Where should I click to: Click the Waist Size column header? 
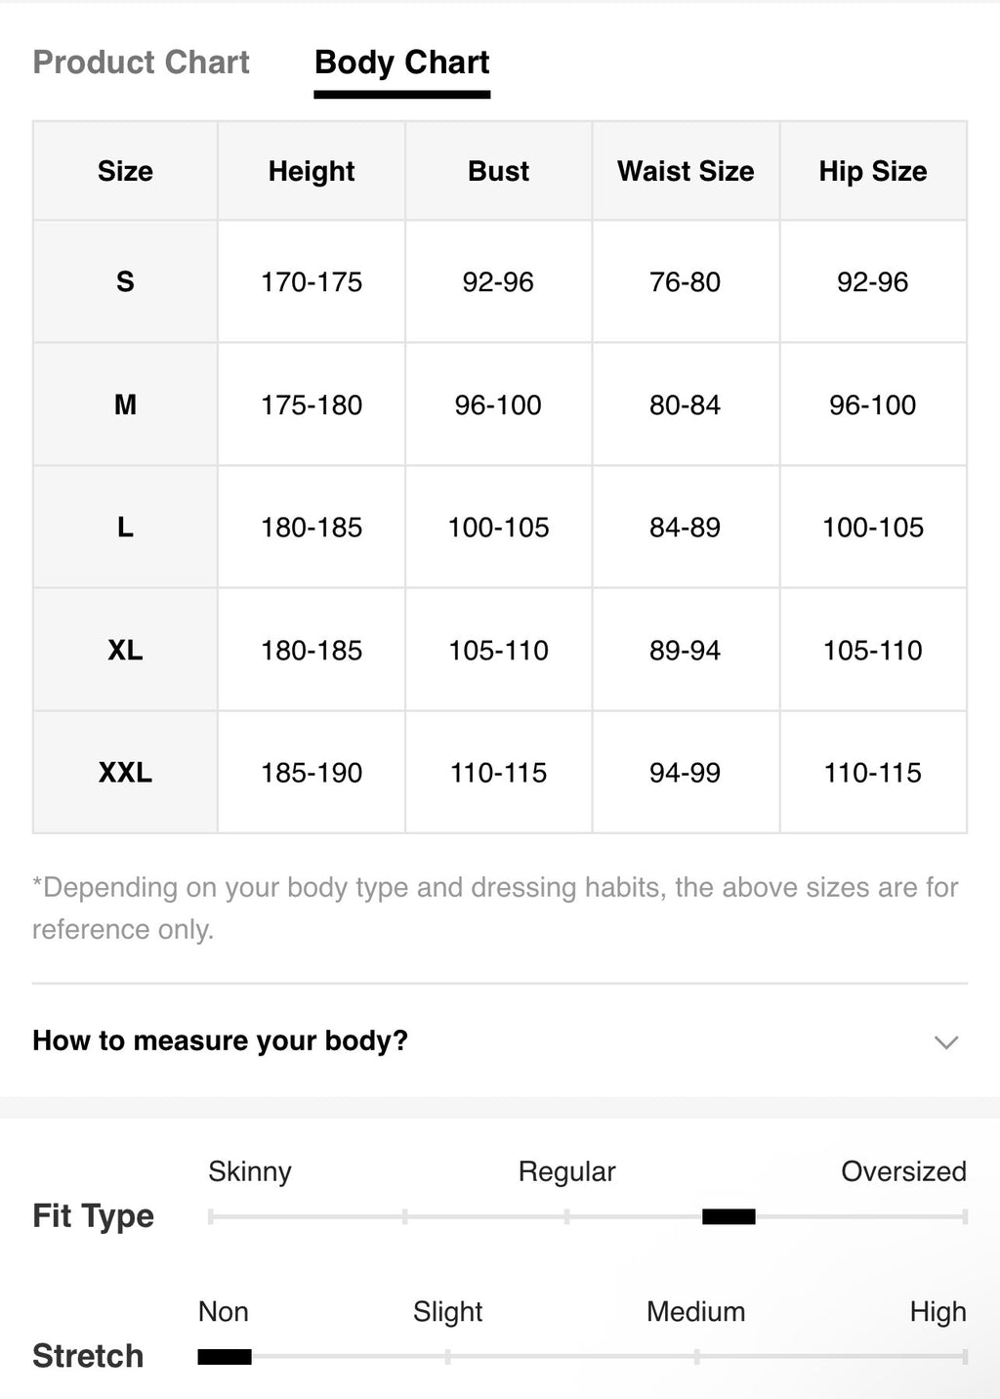pos(686,171)
